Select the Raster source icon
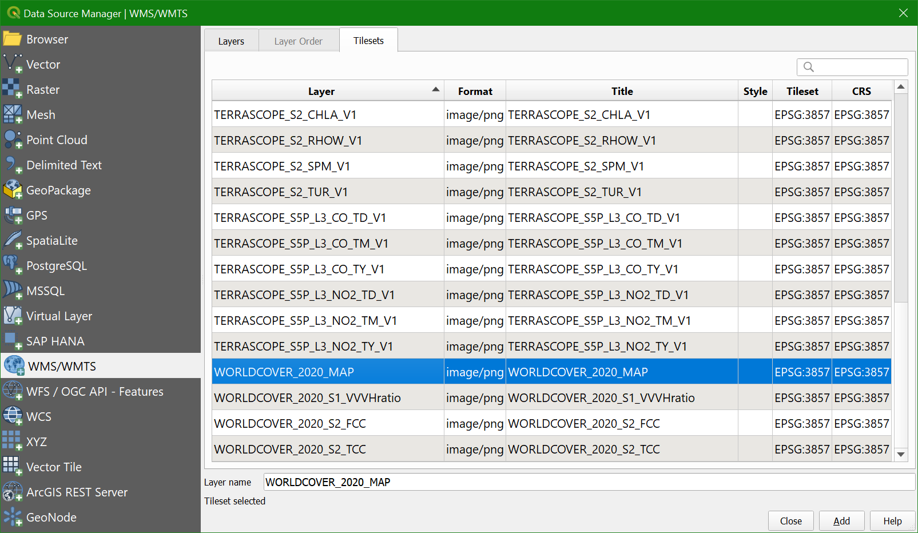 coord(13,90)
